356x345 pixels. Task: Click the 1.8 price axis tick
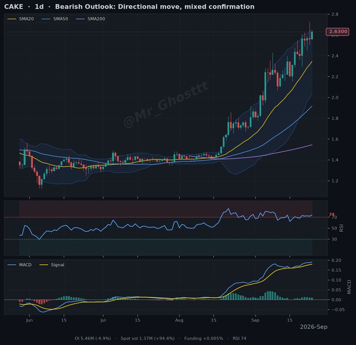(x=335, y=118)
